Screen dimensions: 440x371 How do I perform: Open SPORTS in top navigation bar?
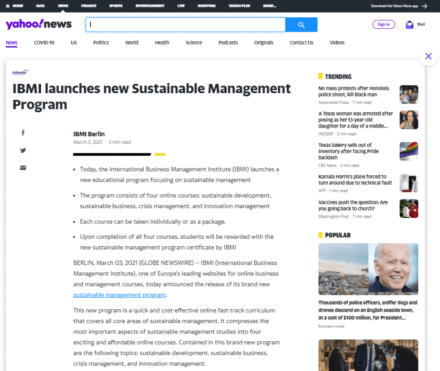116,6
